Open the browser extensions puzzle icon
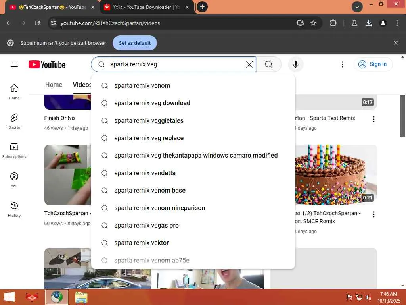Screen dimensions: 406x305 [x=333, y=23]
